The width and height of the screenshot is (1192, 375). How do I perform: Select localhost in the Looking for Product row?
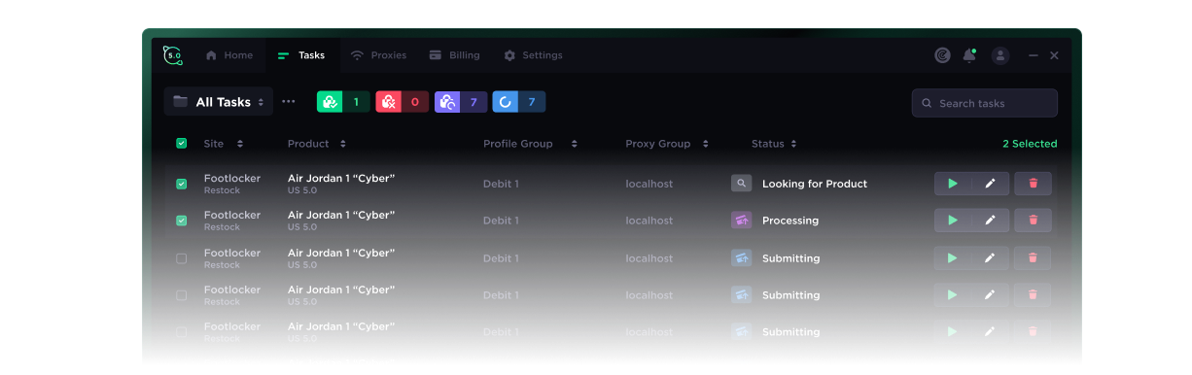(x=649, y=184)
